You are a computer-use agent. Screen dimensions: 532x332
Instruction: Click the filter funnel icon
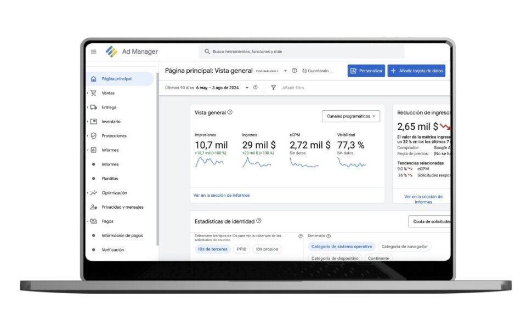(x=273, y=87)
